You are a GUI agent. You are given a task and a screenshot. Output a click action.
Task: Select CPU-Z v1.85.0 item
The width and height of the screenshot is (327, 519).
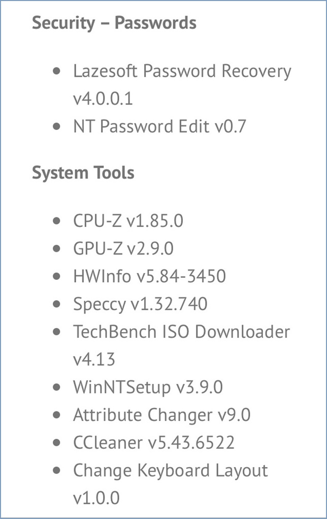point(128,221)
